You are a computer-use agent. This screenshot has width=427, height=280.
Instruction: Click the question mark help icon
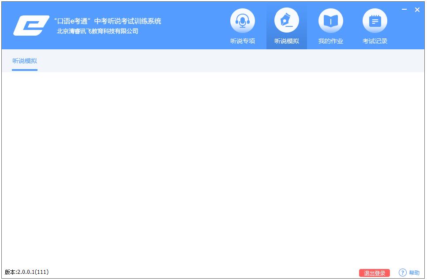coord(402,273)
